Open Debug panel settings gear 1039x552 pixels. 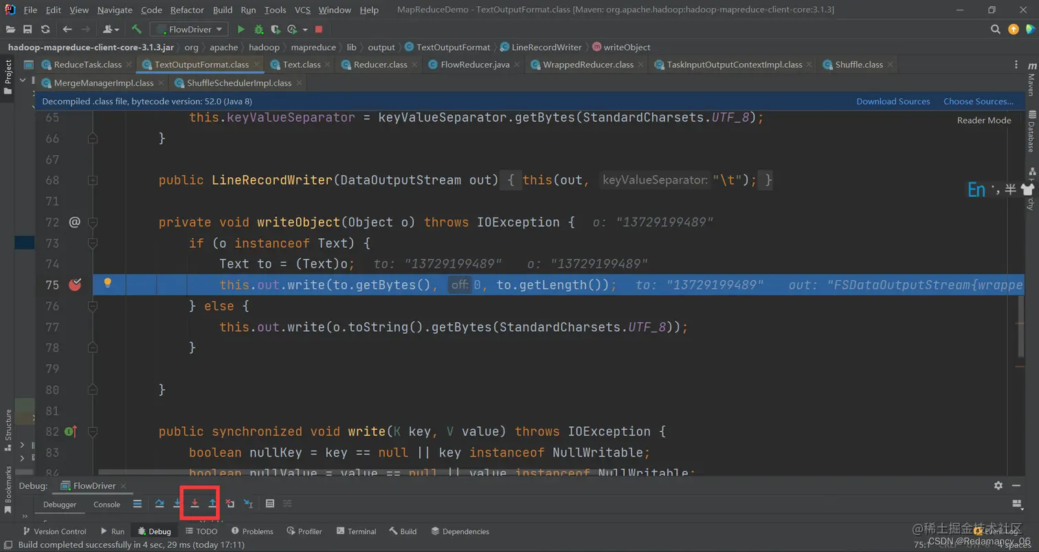998,485
